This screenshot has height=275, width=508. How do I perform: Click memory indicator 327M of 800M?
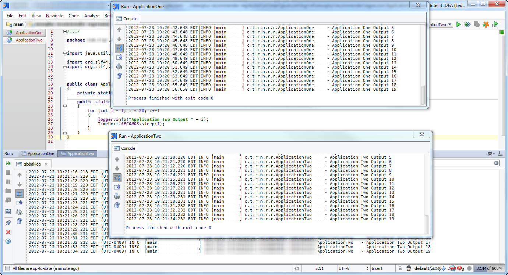[489, 268]
